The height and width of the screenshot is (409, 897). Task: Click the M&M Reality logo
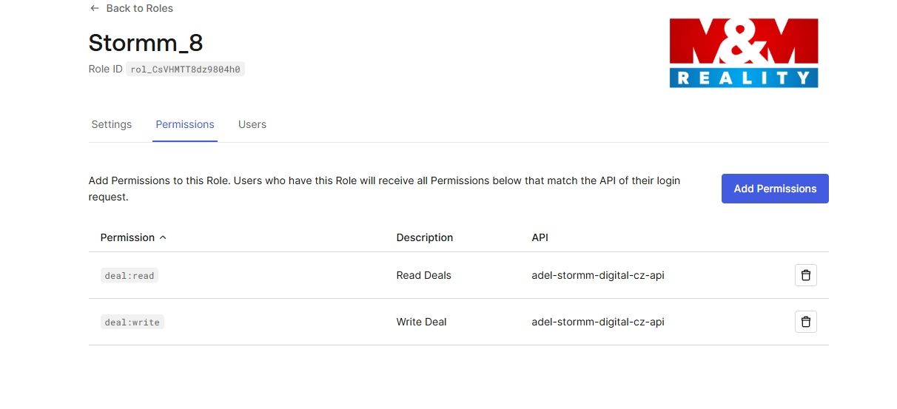tap(743, 53)
